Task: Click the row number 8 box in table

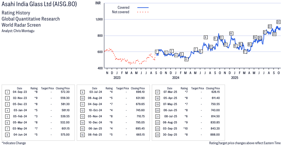Action: 7,135
